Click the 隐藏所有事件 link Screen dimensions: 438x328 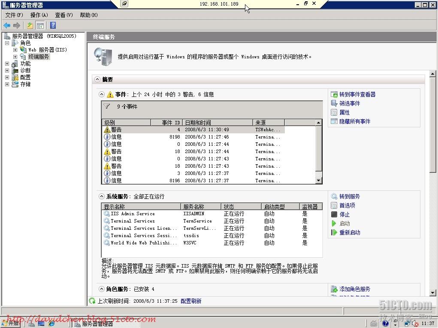tap(355, 121)
